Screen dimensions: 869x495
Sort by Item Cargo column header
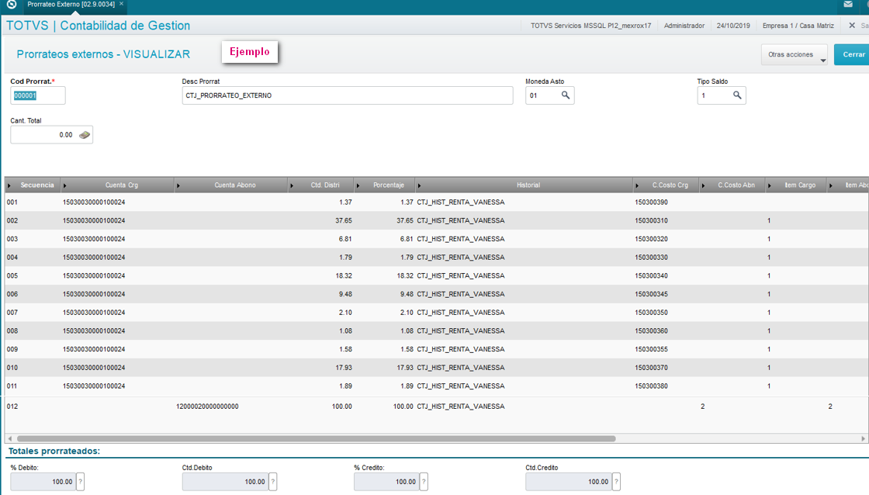pyautogui.click(x=796, y=185)
